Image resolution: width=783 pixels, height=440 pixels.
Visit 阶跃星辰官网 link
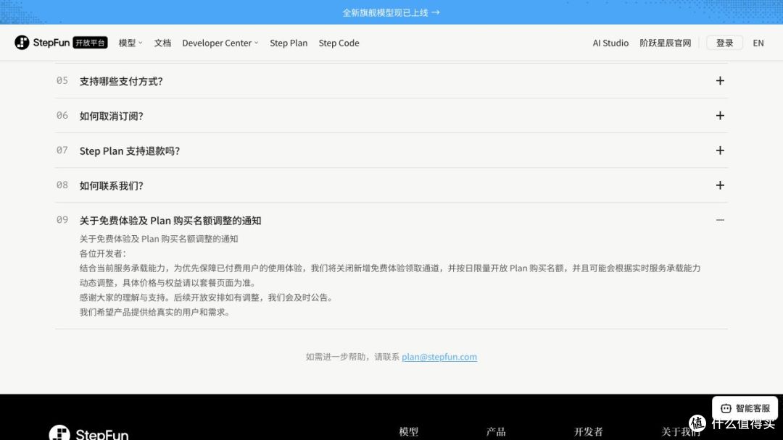(x=665, y=43)
